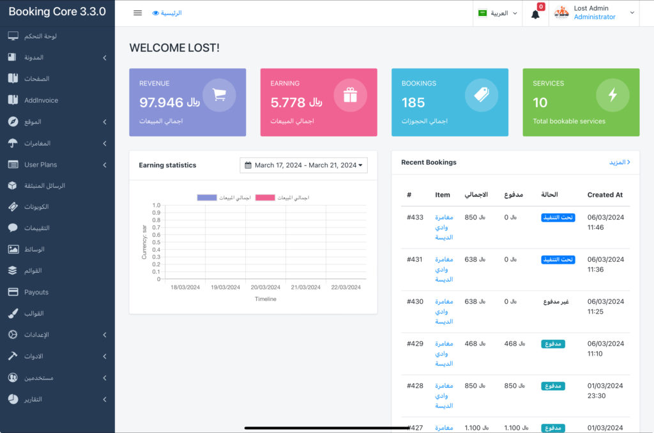
Task: Open notifications via the bell icon
Action: click(535, 15)
